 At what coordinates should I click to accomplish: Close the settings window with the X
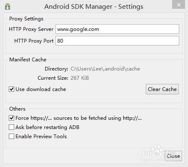[179, 5]
